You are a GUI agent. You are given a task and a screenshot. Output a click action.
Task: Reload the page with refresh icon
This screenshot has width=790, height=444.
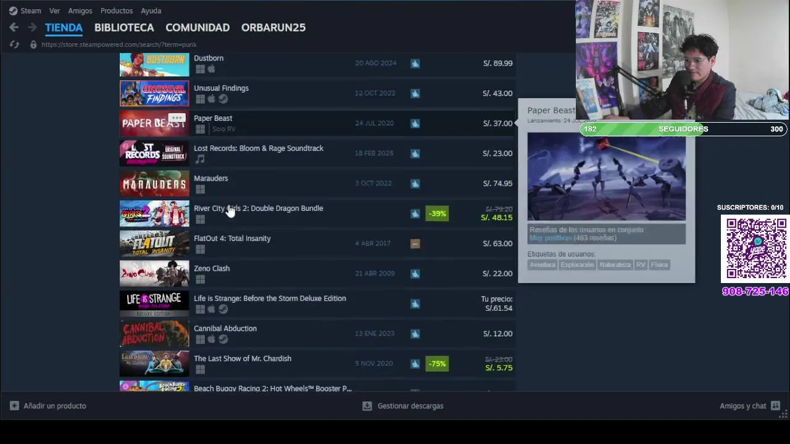[x=15, y=44]
